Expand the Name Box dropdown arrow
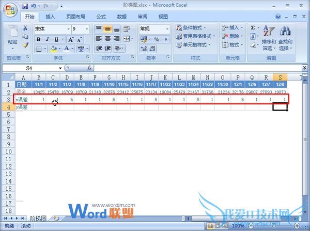310x231 pixels. tap(60, 68)
